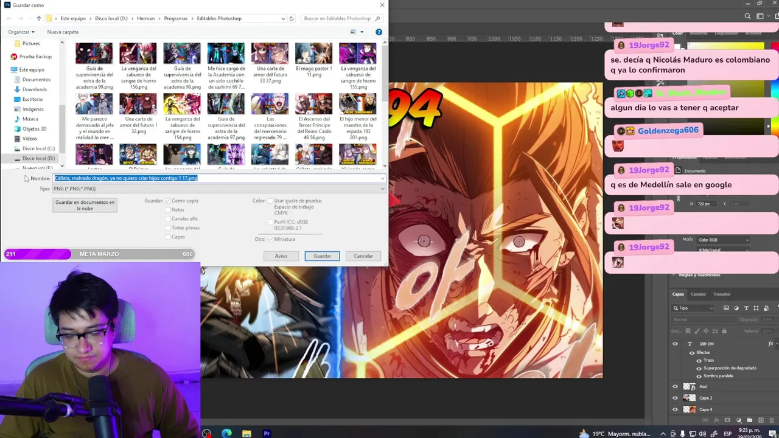Select Downloads in navigation pane
779x438 pixels.
point(34,89)
